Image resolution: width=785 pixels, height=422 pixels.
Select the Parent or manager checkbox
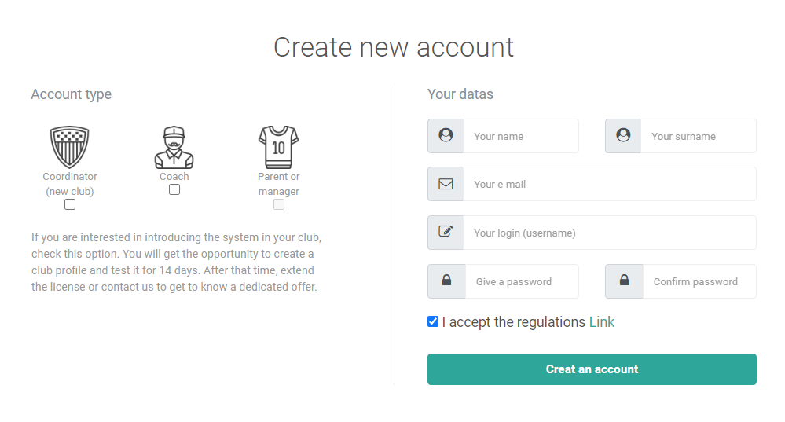[x=279, y=204]
